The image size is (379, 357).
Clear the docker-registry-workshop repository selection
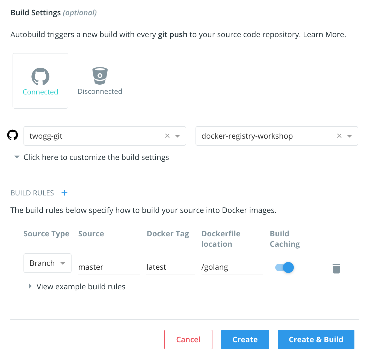pyautogui.click(x=339, y=136)
